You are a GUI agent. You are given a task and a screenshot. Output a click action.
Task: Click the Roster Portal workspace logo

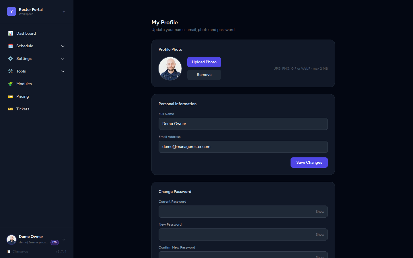tap(11, 11)
